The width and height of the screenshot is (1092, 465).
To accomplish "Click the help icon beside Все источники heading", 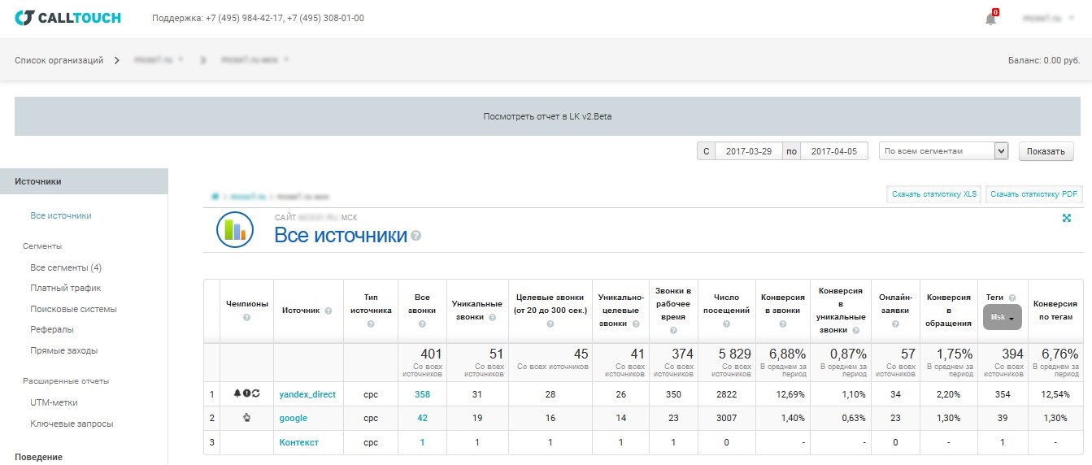I will (x=416, y=236).
